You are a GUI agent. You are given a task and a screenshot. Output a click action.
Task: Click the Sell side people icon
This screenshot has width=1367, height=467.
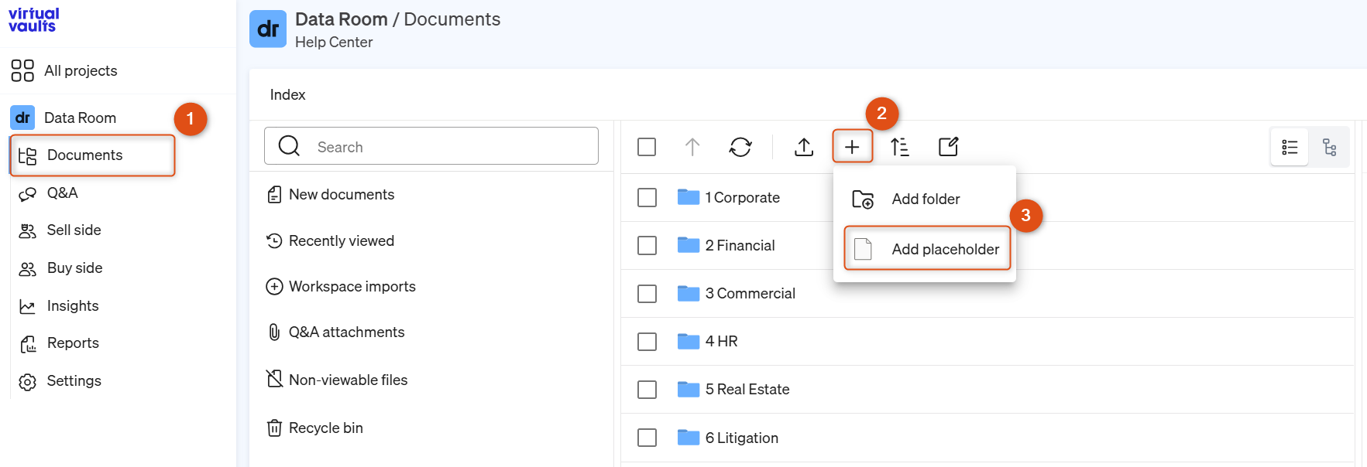(28, 231)
